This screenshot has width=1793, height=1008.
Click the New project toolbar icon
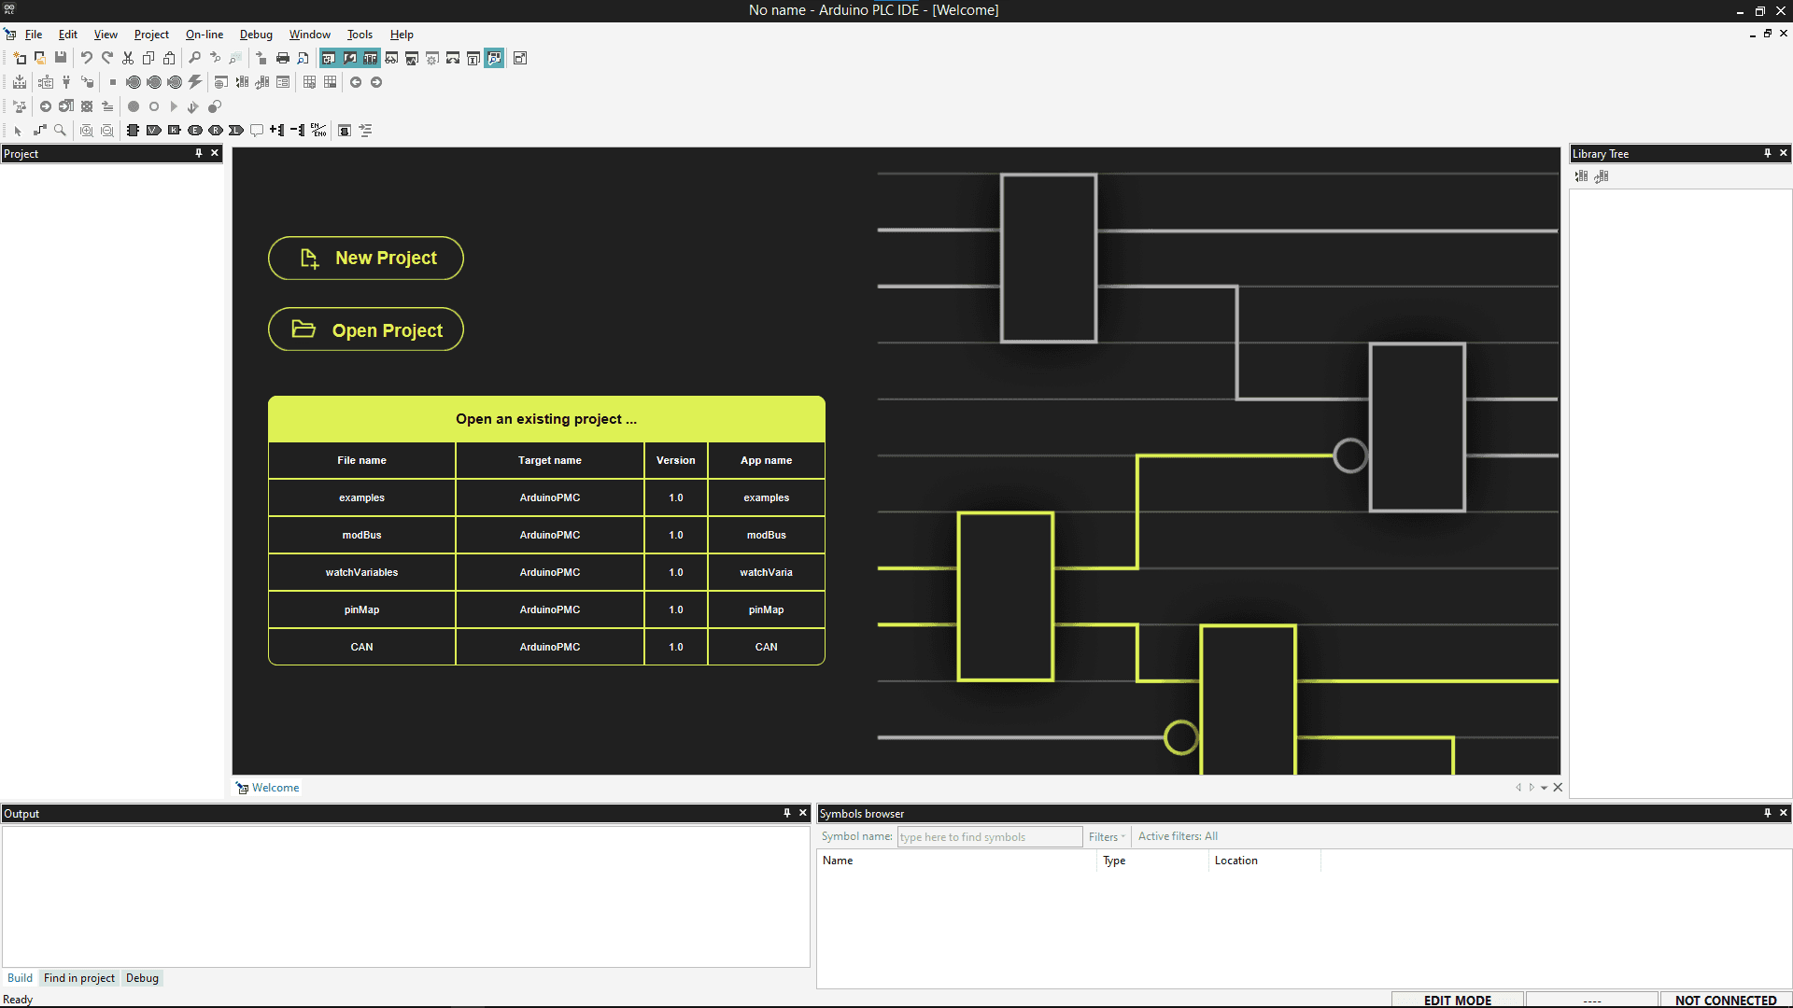[x=20, y=58]
